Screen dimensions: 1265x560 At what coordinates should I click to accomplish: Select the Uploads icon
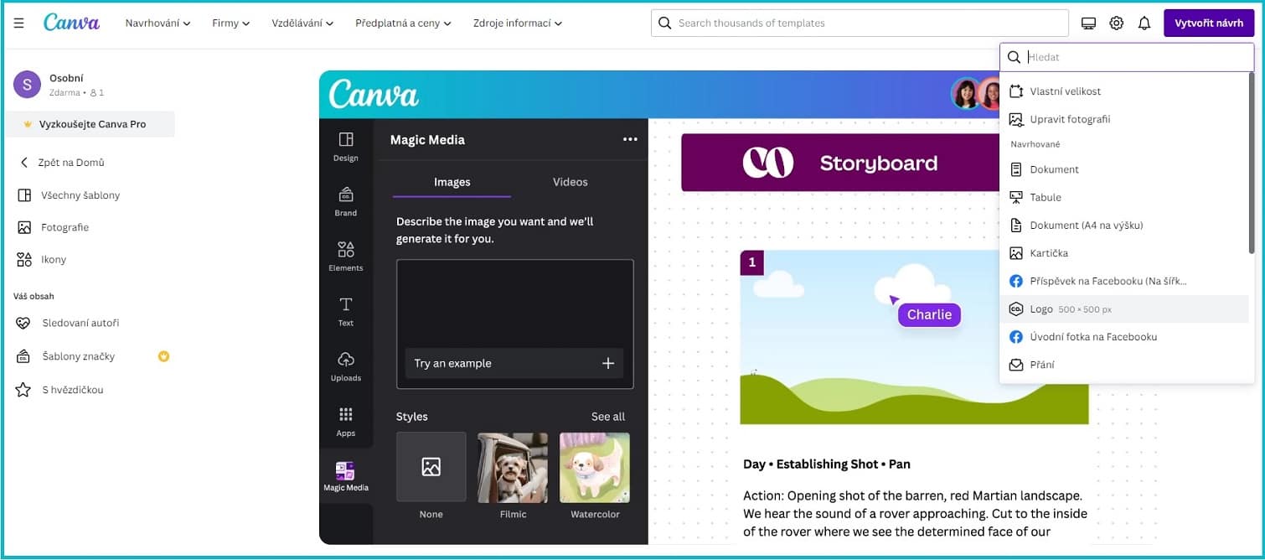point(345,365)
